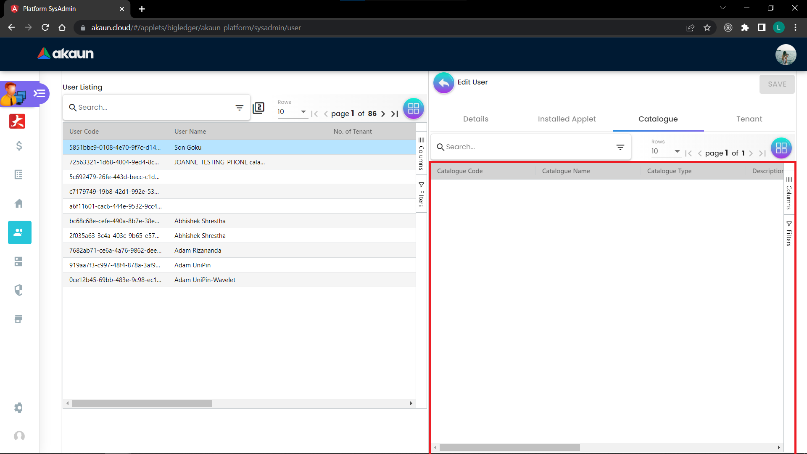807x454 pixels.
Task: Go to next page of User Listing
Action: (383, 114)
